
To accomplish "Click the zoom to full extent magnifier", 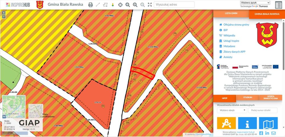I will (x=128, y=5).
